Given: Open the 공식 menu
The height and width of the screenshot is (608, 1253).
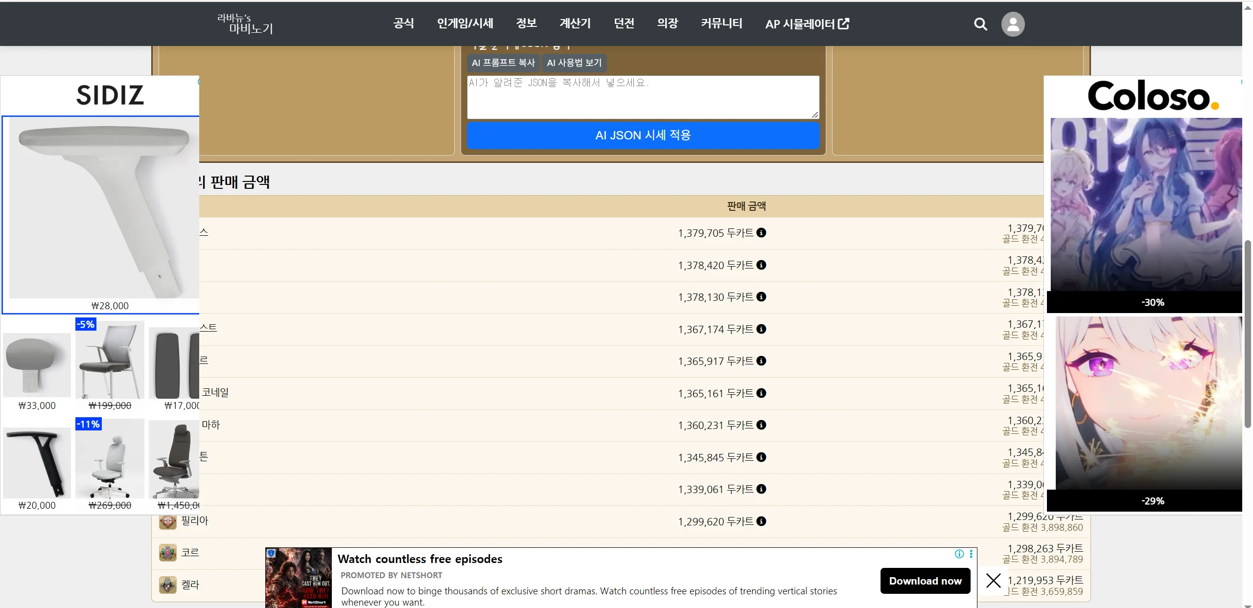Looking at the screenshot, I should pos(404,23).
